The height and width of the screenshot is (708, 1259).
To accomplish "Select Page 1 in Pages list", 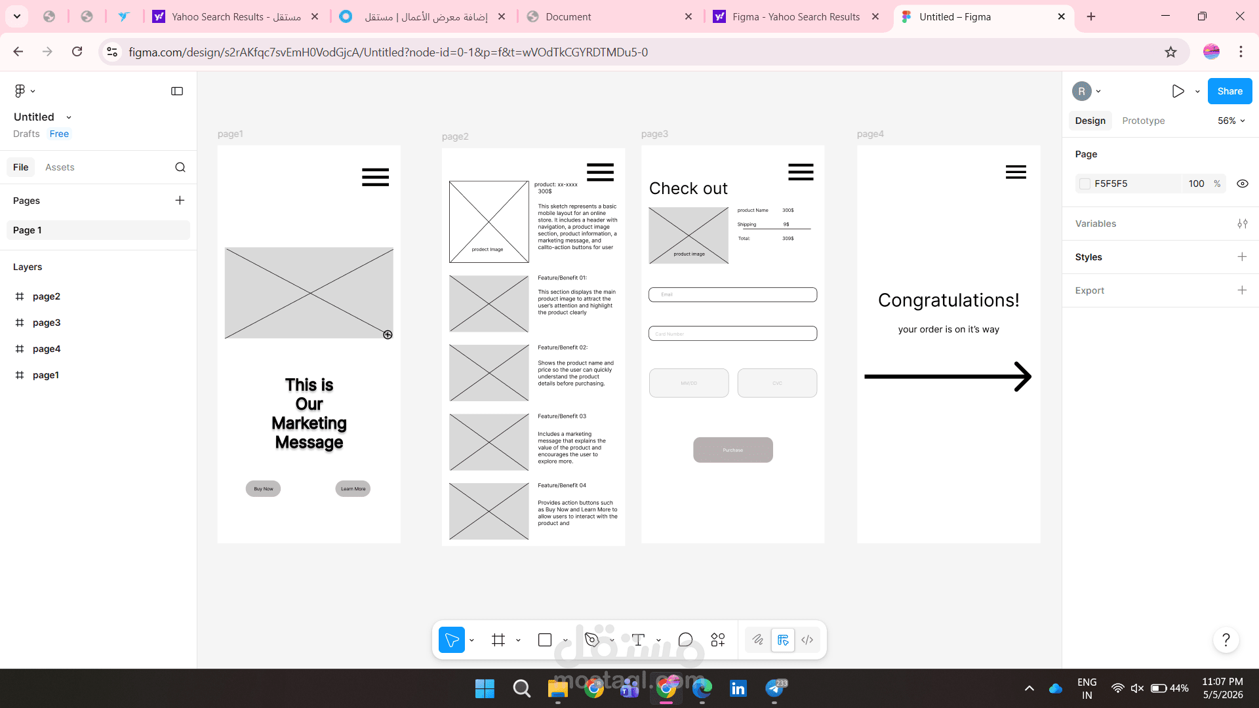I will coord(98,230).
